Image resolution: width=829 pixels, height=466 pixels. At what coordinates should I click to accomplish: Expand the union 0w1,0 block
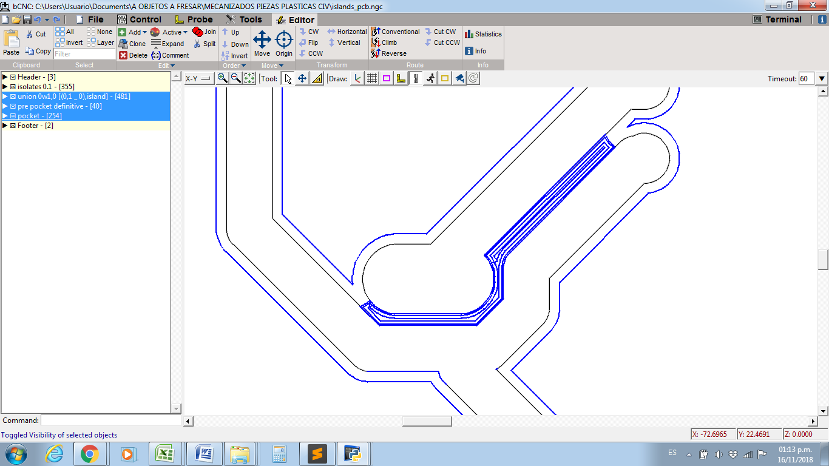(x=5, y=96)
